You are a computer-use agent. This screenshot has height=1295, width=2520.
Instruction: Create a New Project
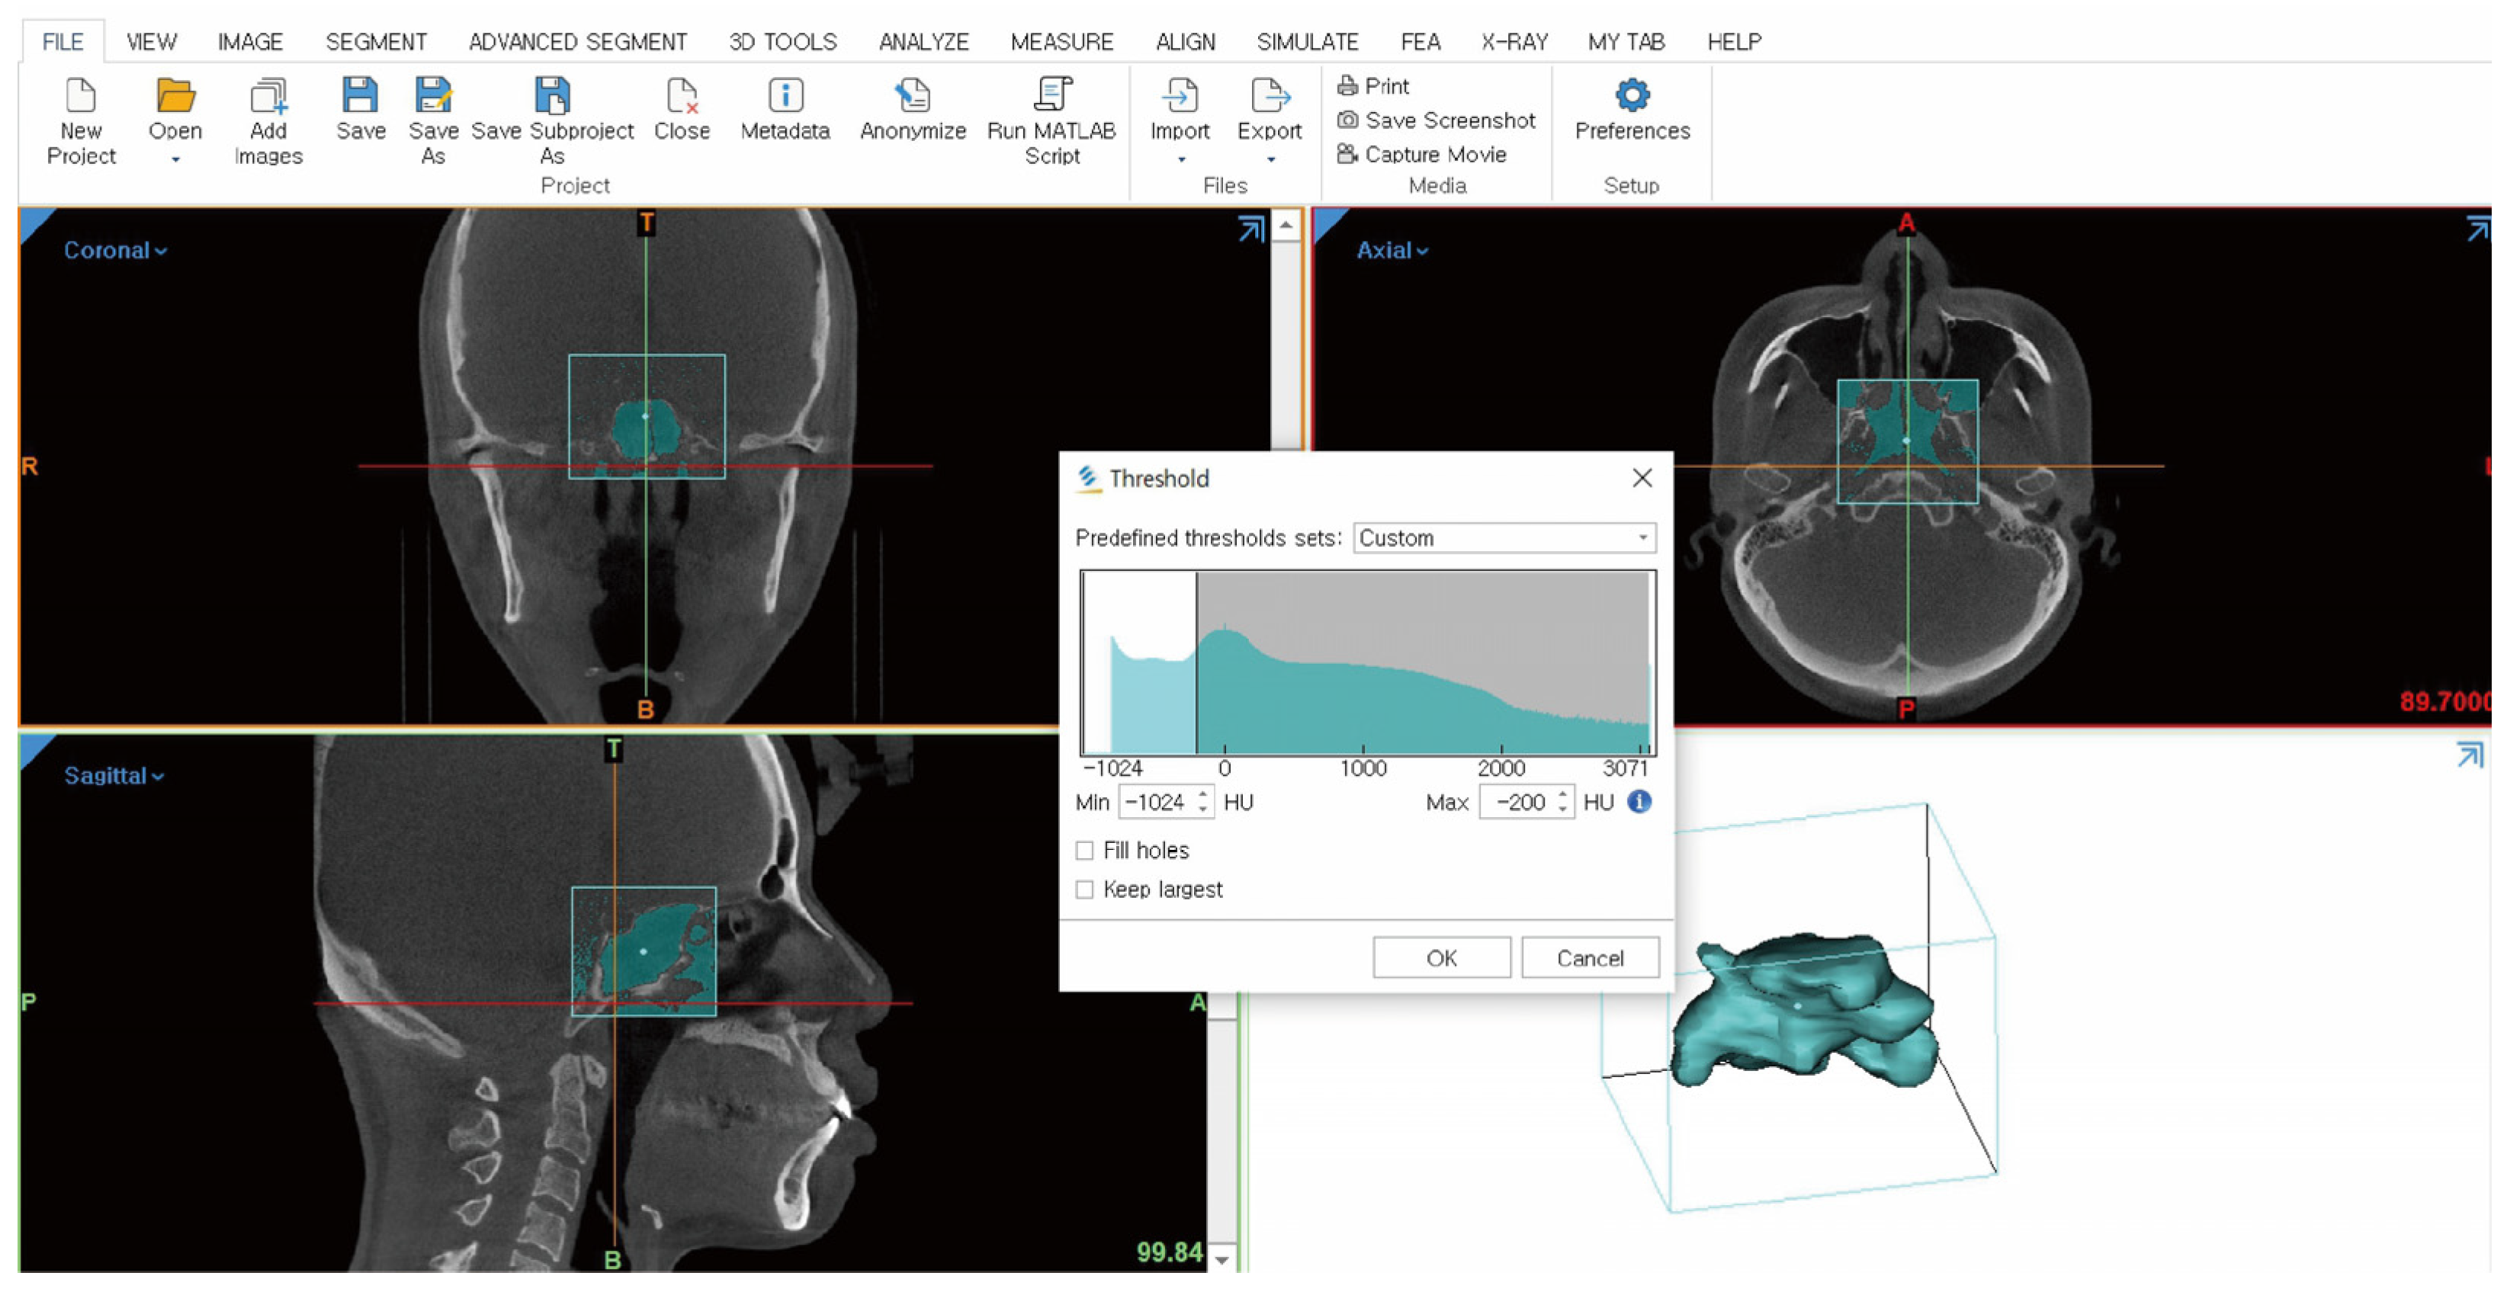(x=80, y=121)
